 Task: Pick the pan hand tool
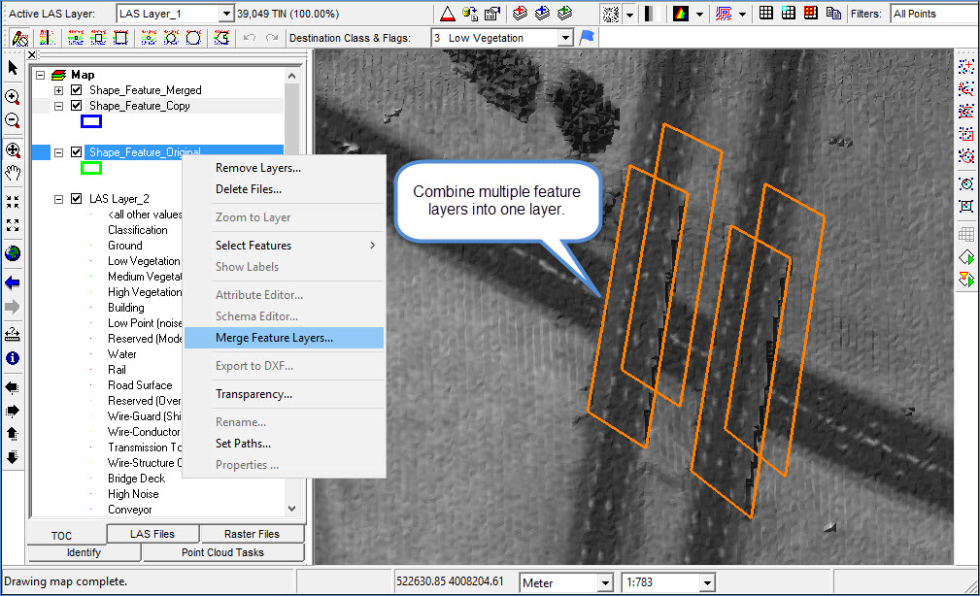coord(13,173)
